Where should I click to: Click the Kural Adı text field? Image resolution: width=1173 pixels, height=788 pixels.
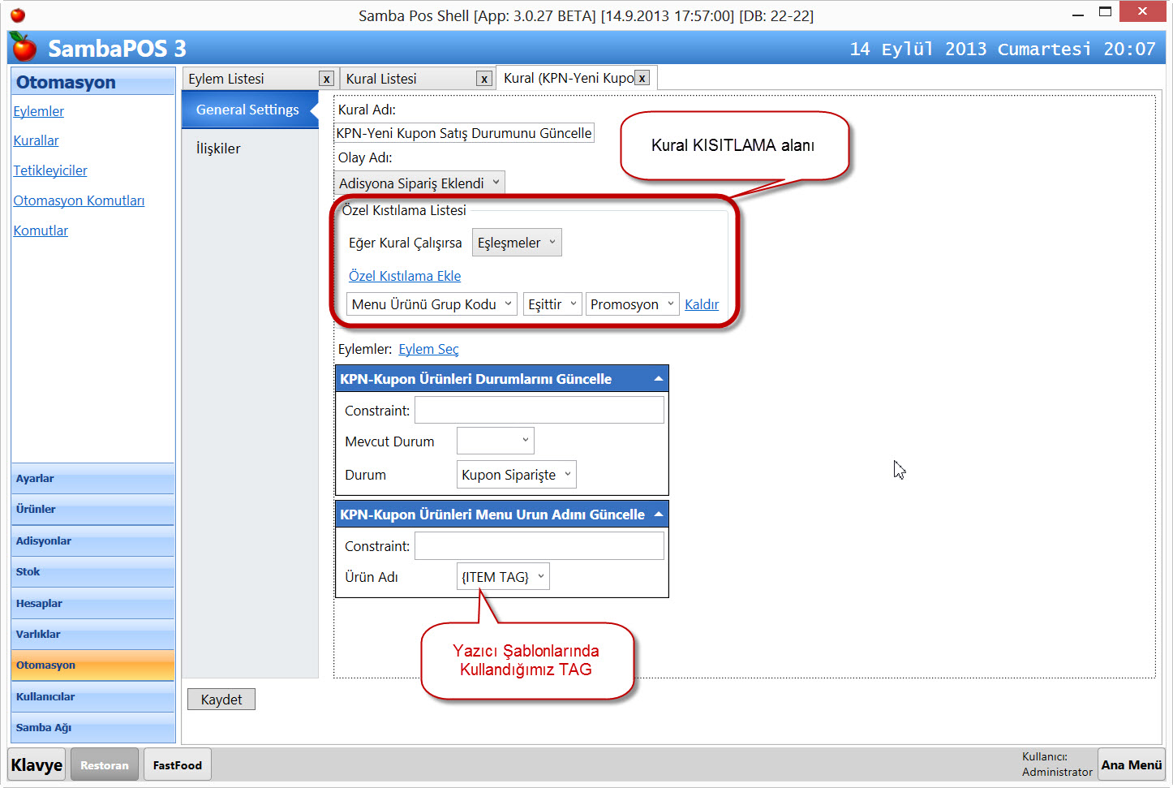coord(464,133)
